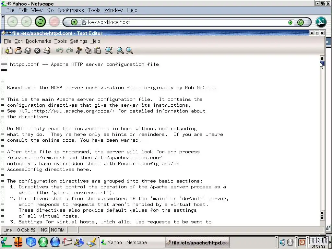The image size is (332, 249).
Task: Open Netscape File menu
Action: [x=10, y=10]
